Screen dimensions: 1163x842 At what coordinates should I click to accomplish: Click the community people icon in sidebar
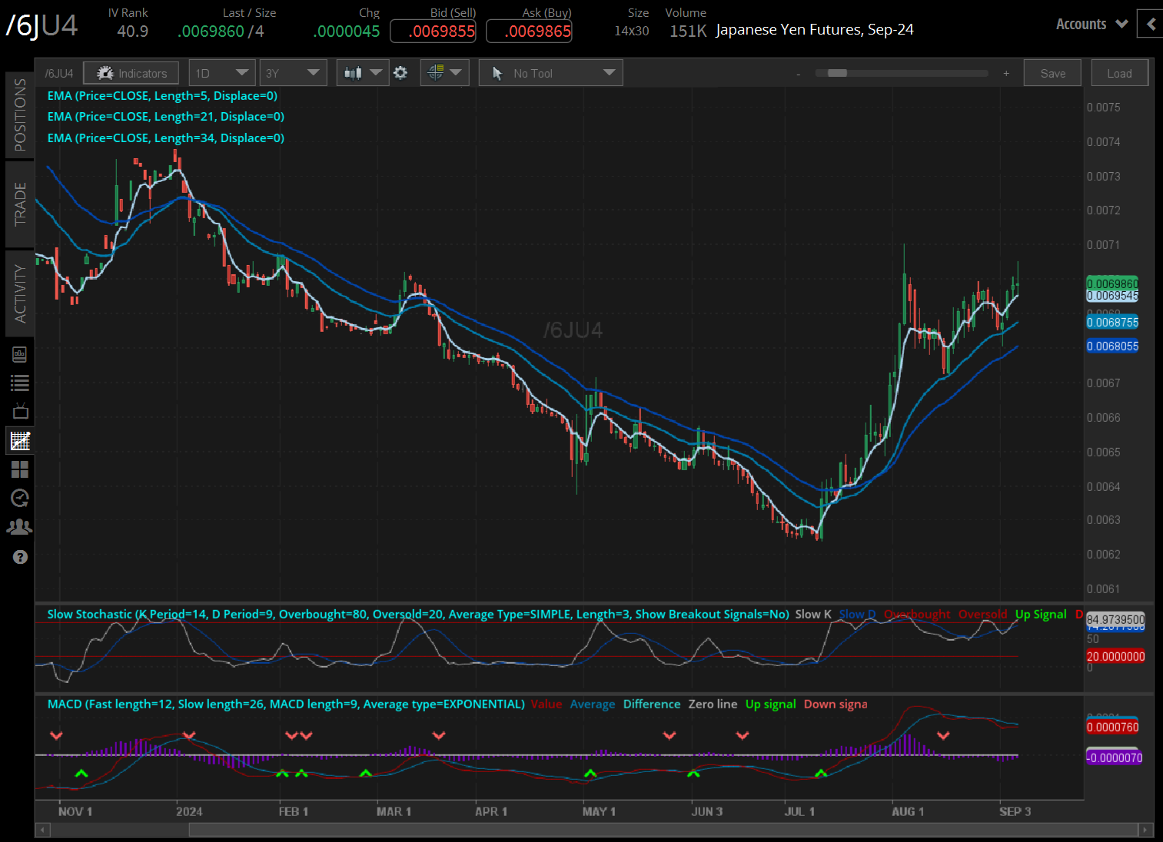(20, 526)
